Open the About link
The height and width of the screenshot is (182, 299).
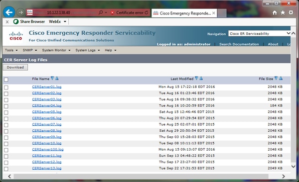tap(273, 44)
